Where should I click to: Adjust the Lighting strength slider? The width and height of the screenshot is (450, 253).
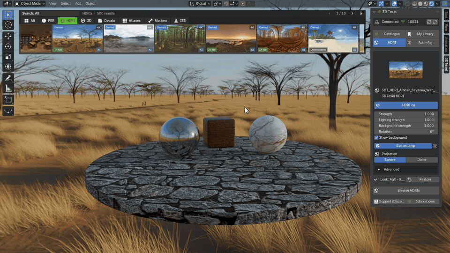click(x=406, y=120)
